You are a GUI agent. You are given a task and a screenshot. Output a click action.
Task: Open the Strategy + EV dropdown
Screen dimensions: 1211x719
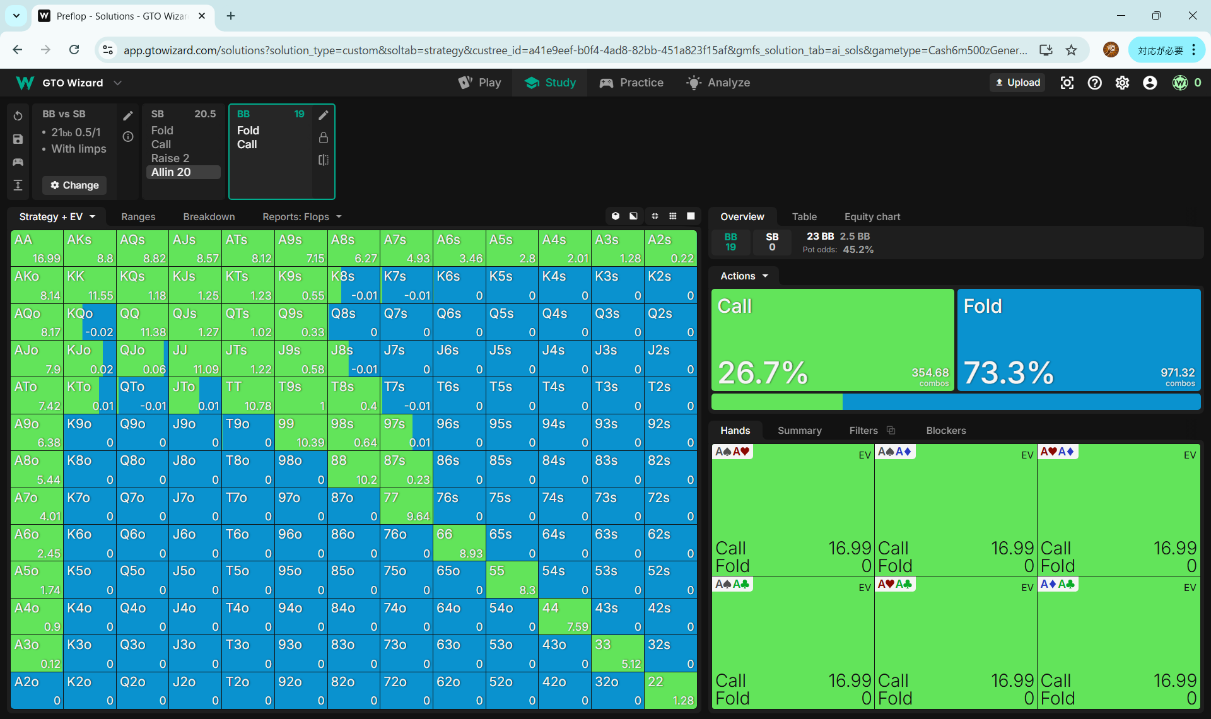[57, 216]
